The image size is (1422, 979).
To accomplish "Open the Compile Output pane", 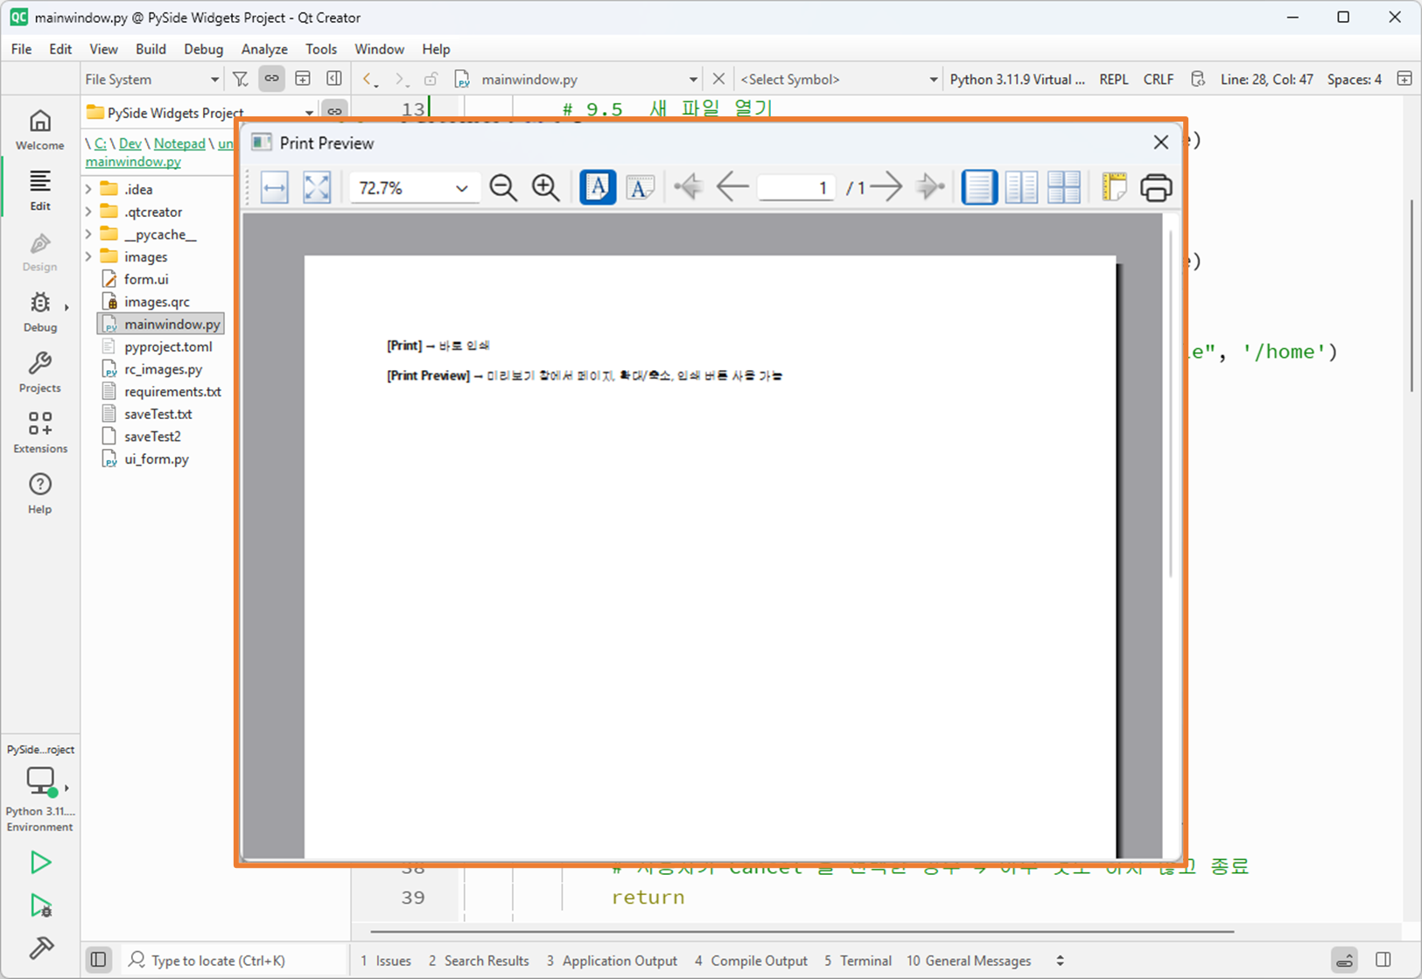I will tap(751, 961).
